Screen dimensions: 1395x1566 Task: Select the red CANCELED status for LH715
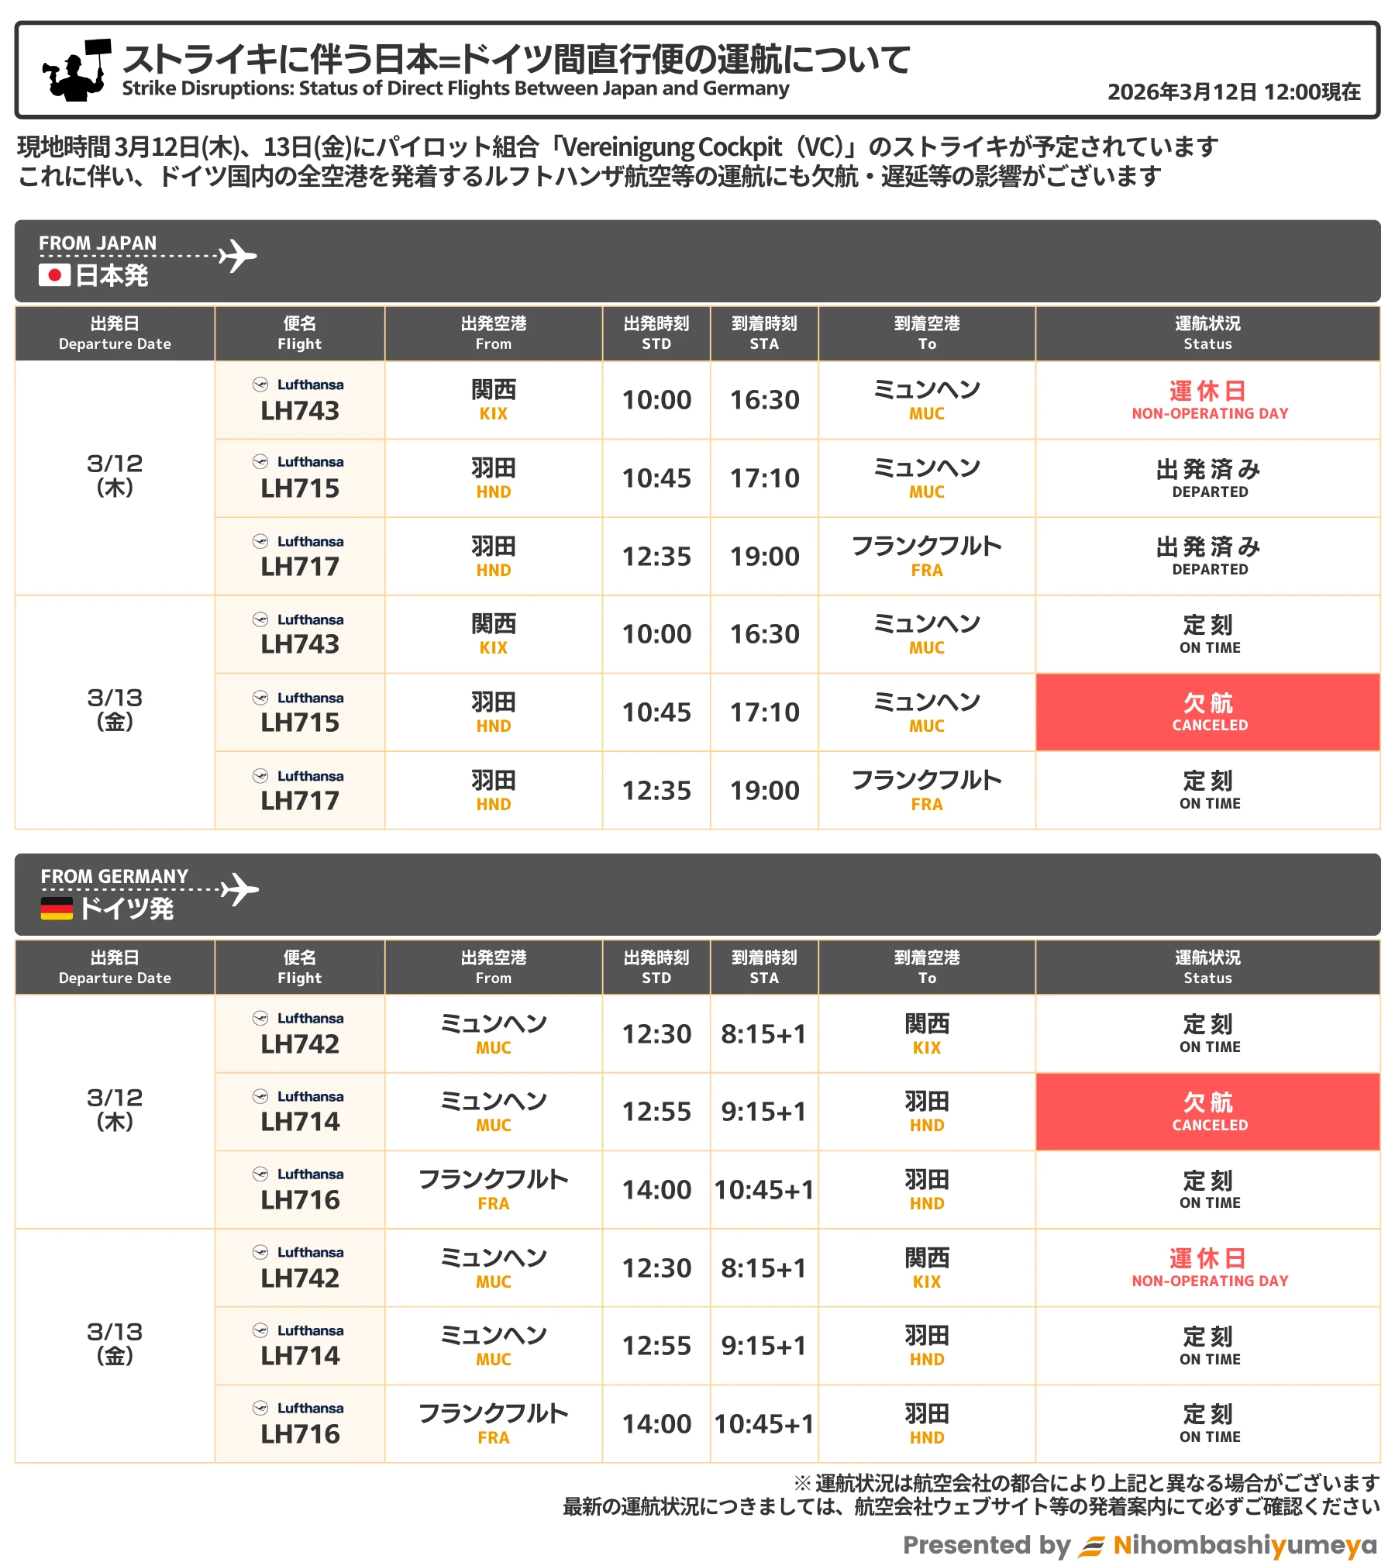click(1207, 712)
